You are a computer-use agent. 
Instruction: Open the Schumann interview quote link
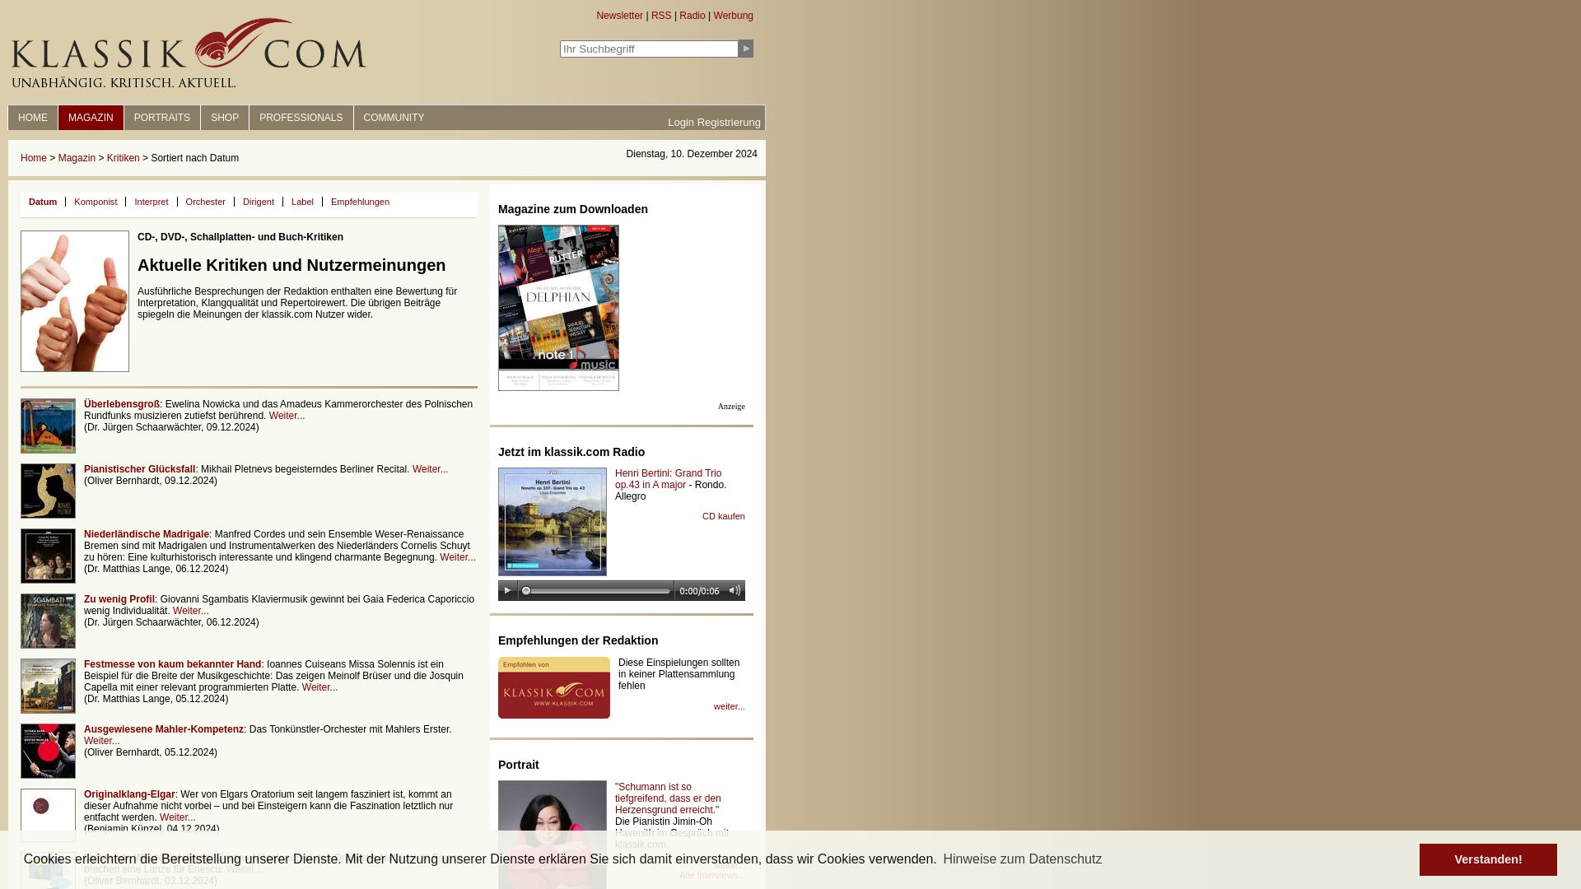click(x=668, y=798)
